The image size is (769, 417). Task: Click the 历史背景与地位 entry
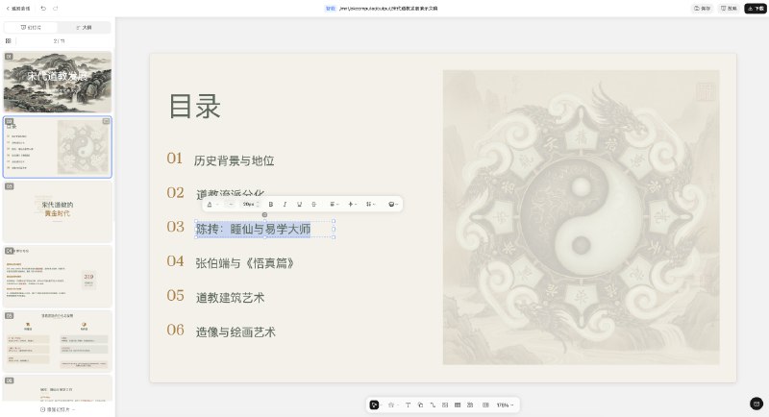(234, 160)
